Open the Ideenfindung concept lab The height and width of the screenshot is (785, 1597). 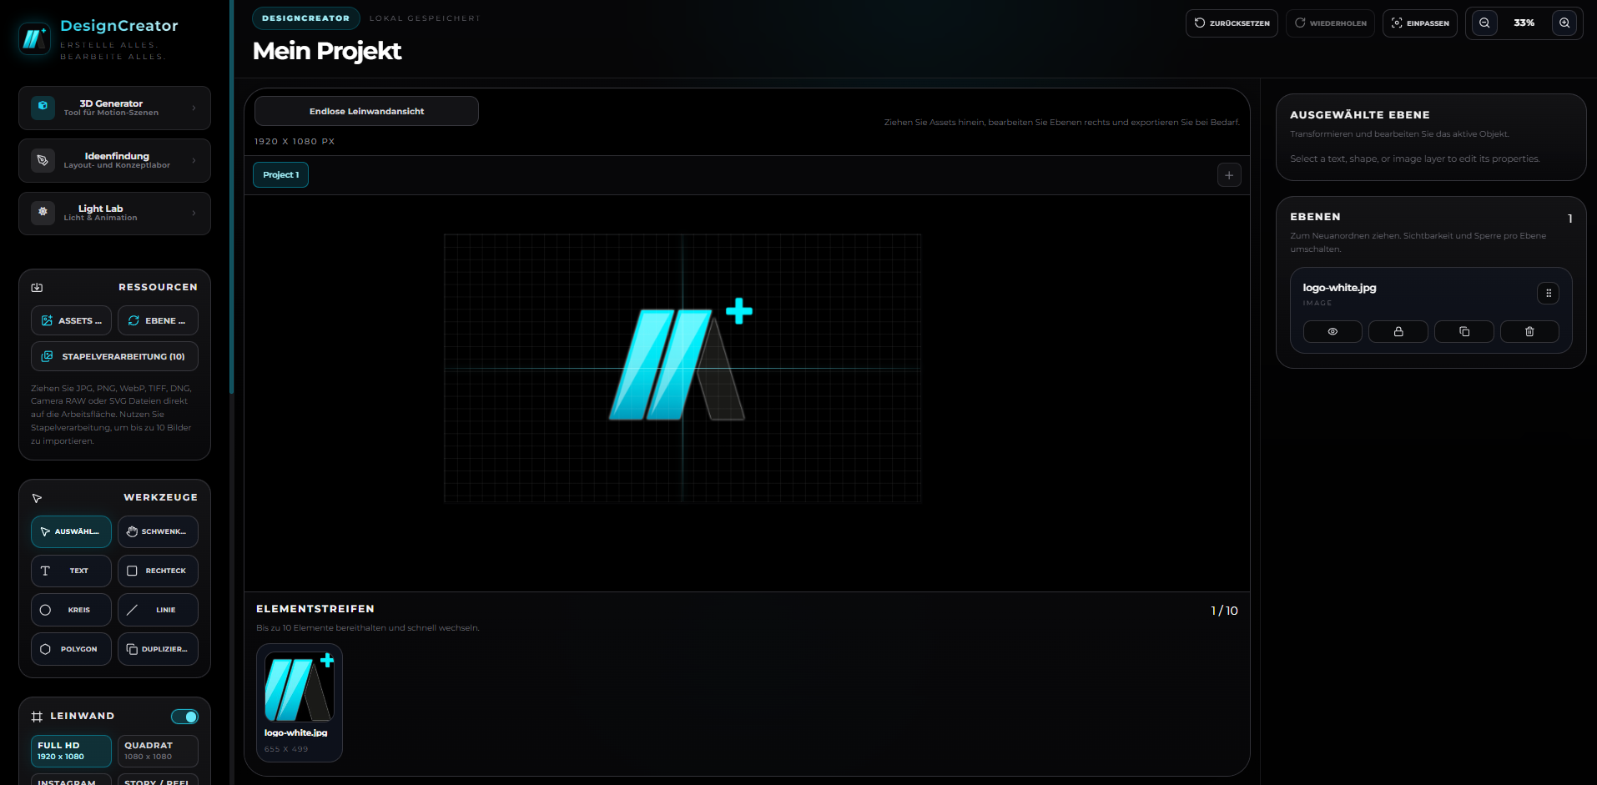(114, 160)
